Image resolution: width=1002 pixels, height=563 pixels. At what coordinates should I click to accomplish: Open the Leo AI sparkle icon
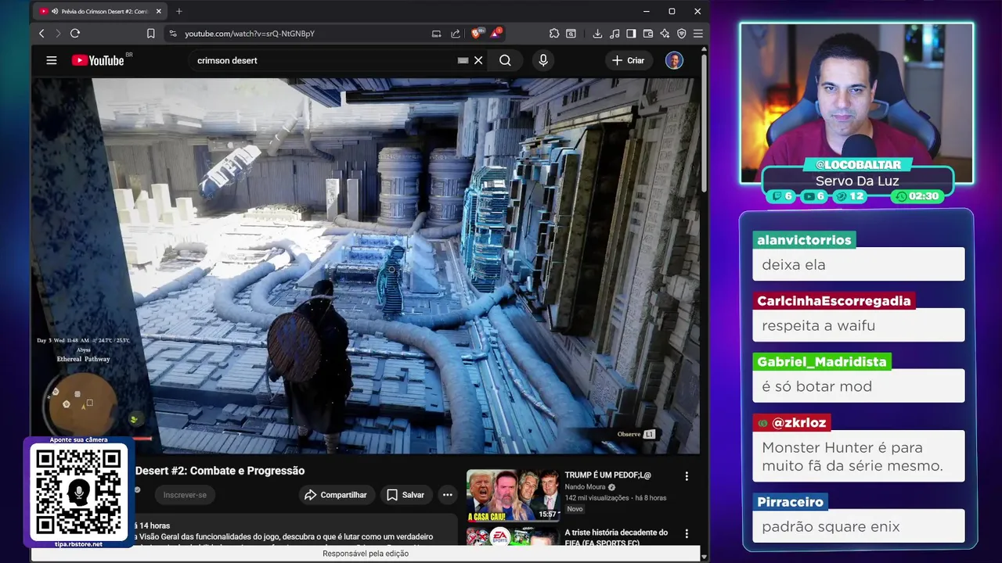click(665, 34)
